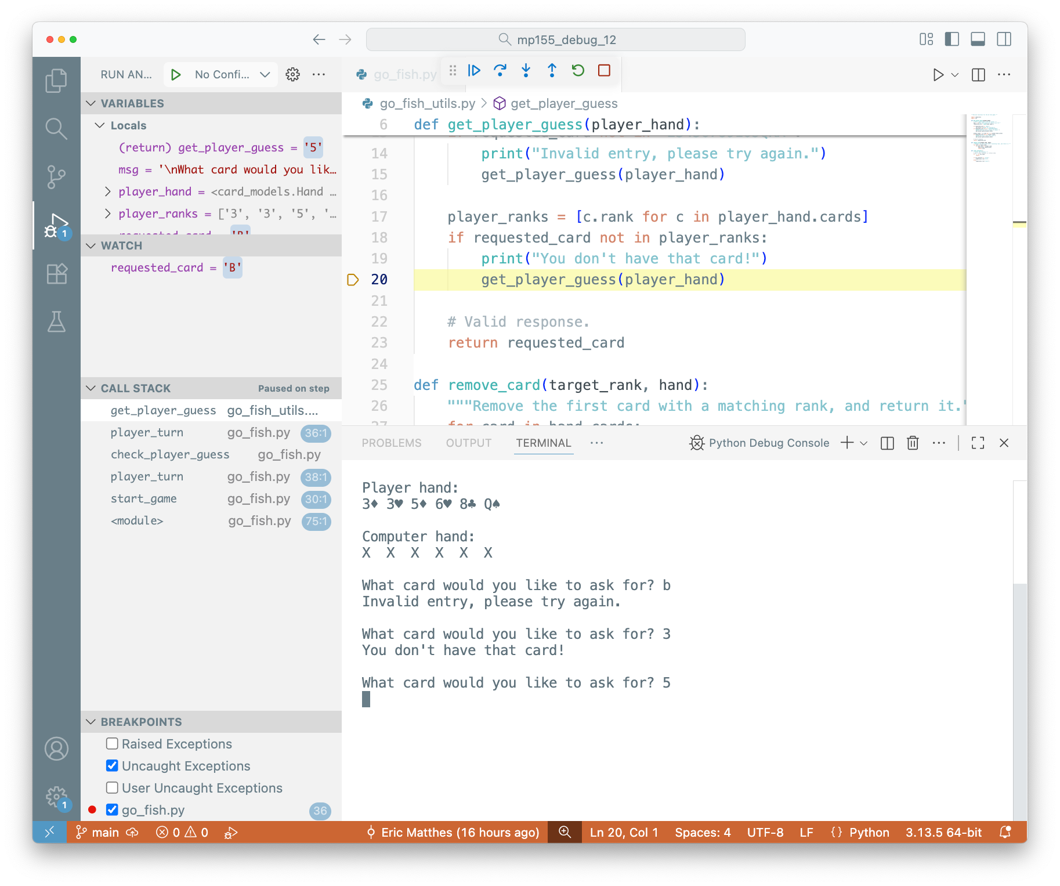Open the Testing flask view

[56, 321]
